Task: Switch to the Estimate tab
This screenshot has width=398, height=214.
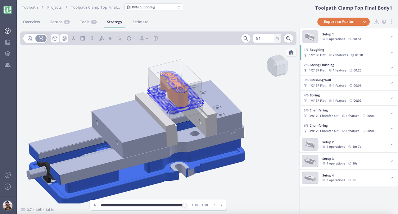Action: click(x=140, y=22)
